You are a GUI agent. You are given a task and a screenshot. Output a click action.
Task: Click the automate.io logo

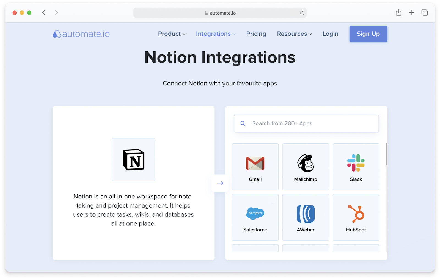81,34
